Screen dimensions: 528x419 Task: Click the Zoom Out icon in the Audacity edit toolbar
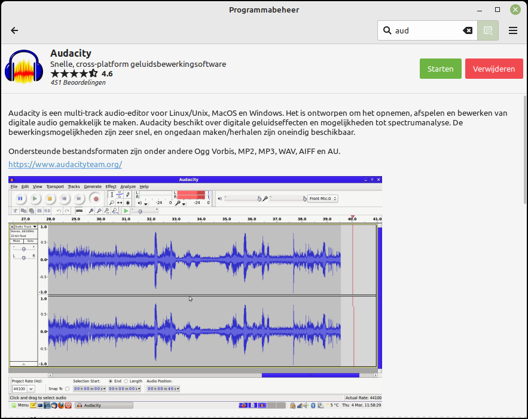(99, 211)
